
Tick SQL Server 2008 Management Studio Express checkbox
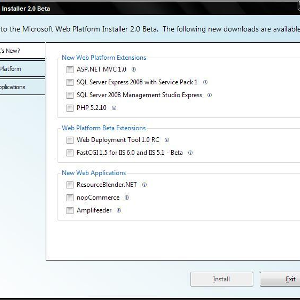70,95
